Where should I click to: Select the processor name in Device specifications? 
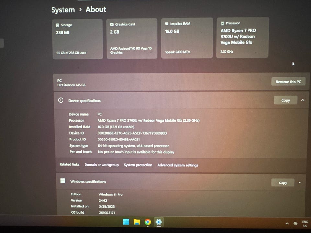(149, 120)
